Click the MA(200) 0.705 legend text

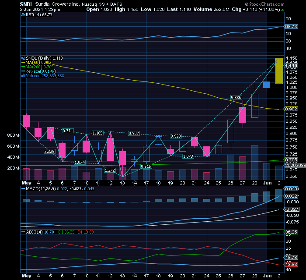point(39,67)
